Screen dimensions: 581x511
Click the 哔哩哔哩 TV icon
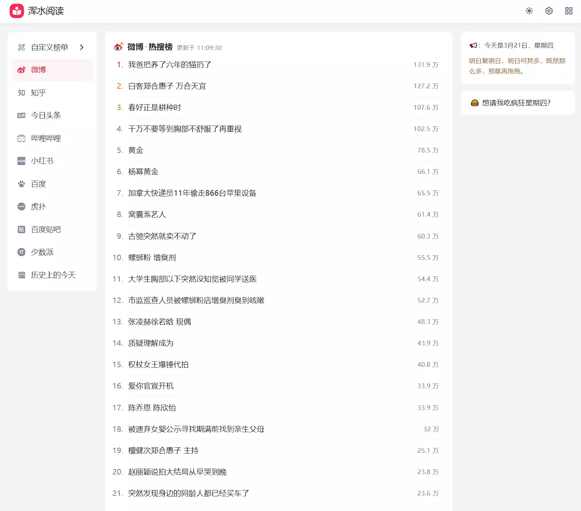click(x=21, y=138)
